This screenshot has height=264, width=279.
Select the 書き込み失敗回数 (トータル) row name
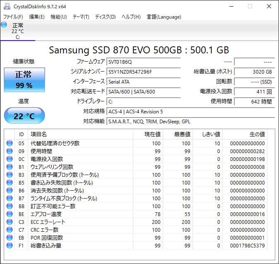click(62, 182)
